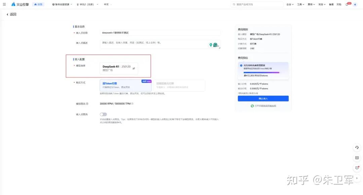Viewport: 363px width, 195px height.
Task: Click the 返回 back link
Action: [x=13, y=14]
